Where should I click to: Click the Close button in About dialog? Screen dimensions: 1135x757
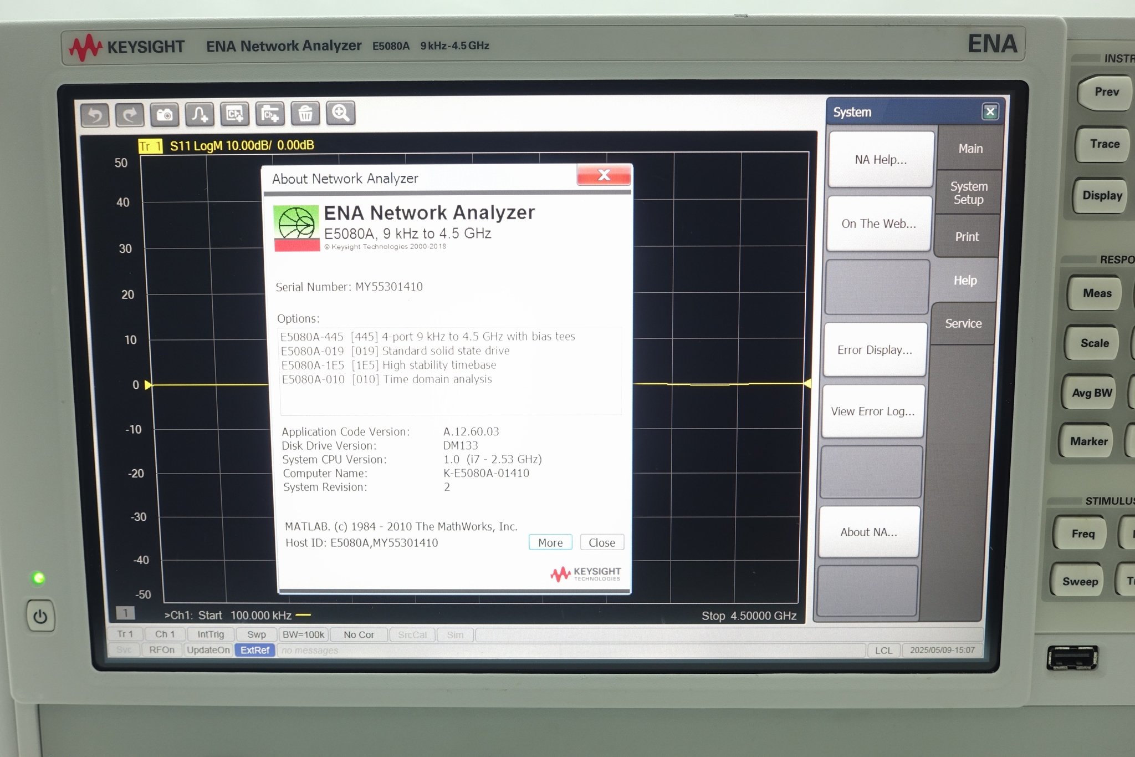(x=602, y=542)
